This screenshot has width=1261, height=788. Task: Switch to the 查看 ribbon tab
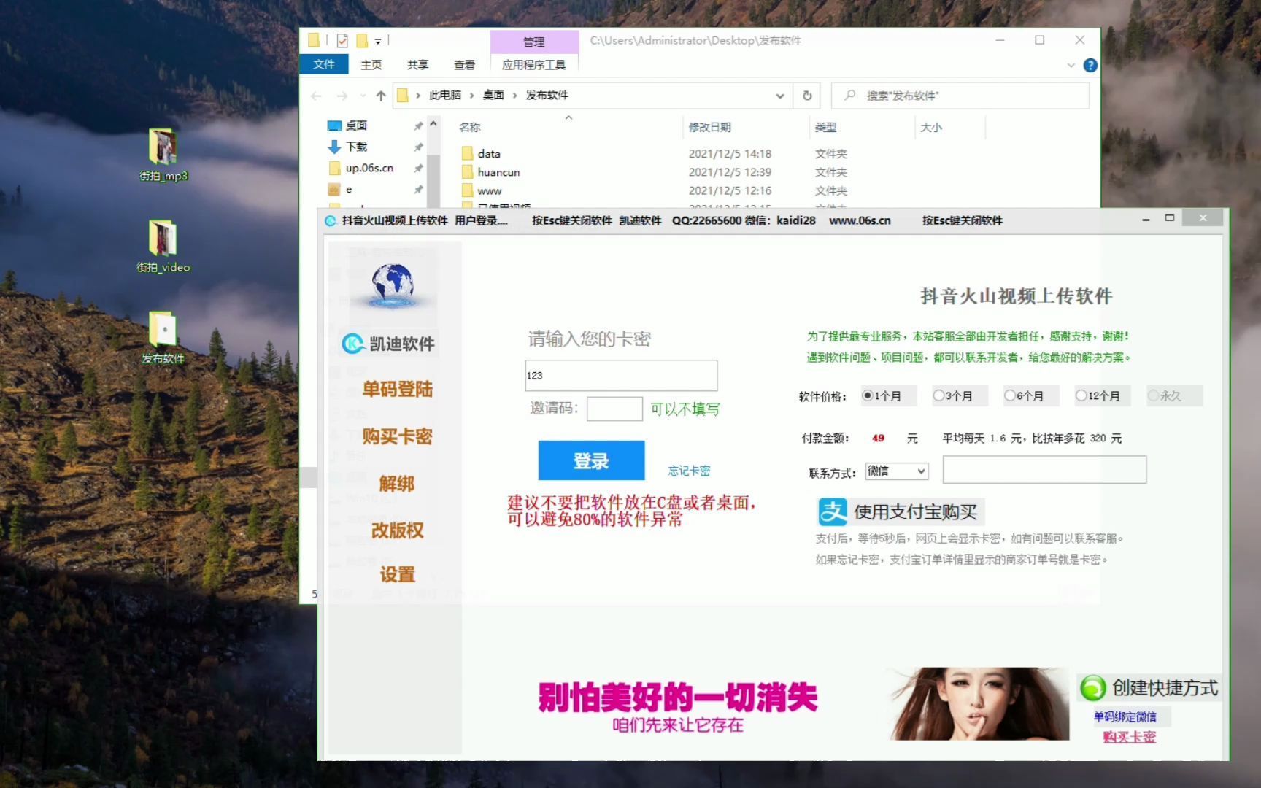point(464,65)
